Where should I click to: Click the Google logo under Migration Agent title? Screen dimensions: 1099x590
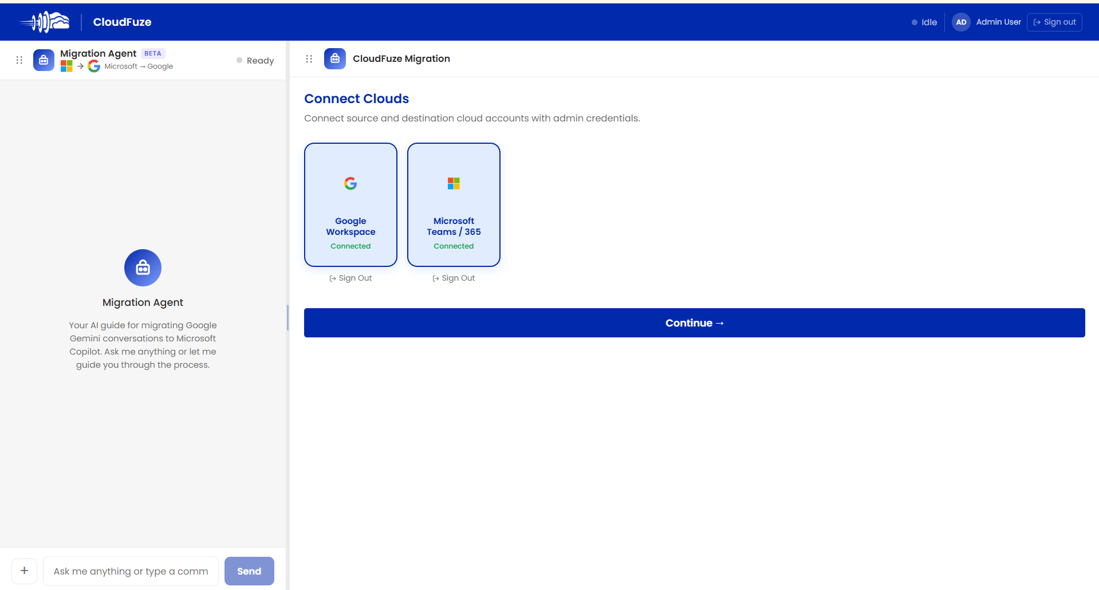[x=94, y=66]
